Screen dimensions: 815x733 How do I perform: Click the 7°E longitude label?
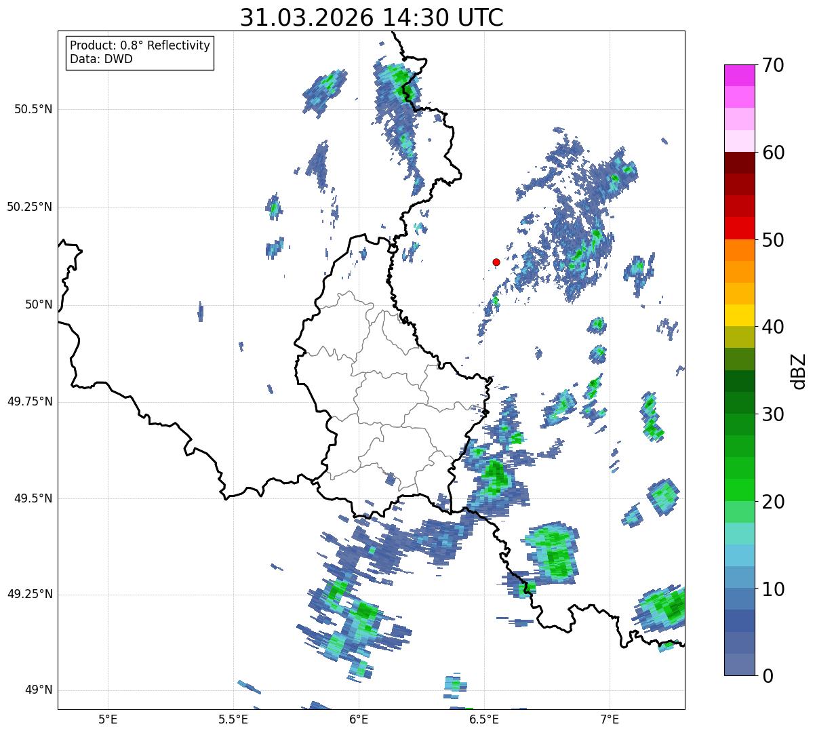[610, 719]
